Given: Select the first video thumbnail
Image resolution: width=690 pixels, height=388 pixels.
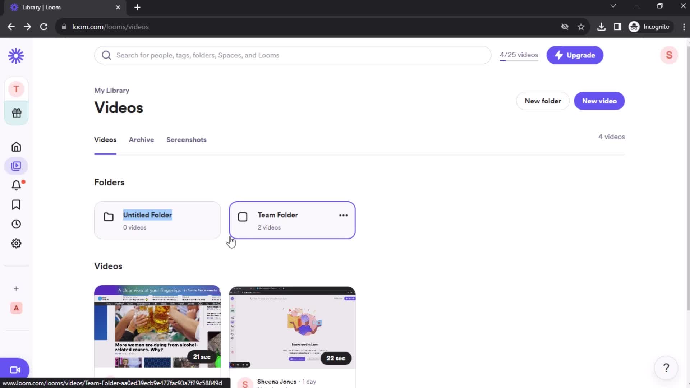Looking at the screenshot, I should 157,327.
